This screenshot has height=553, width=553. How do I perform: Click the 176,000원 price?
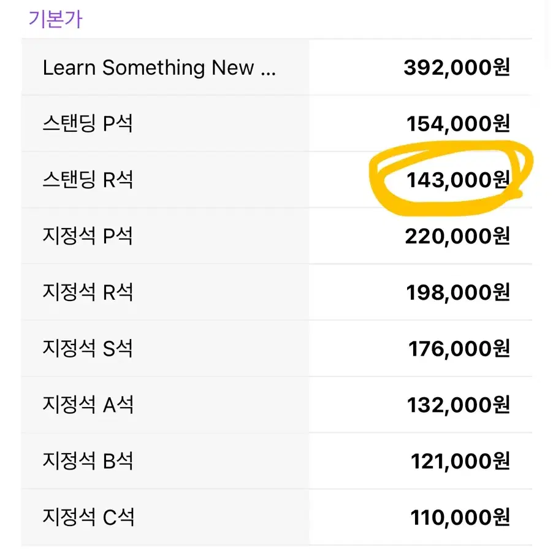[459, 348]
